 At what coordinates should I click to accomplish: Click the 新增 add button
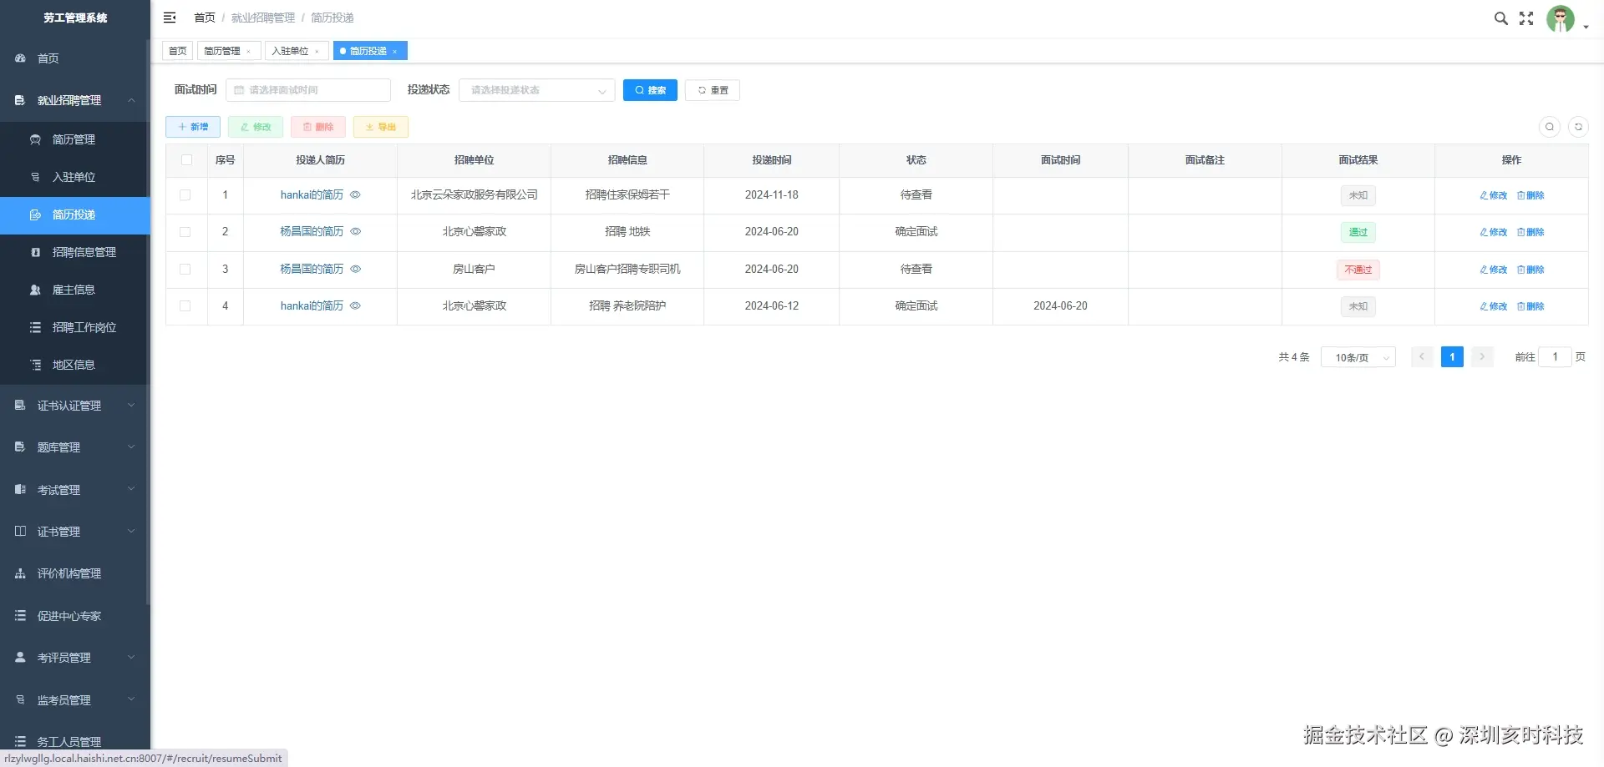193,127
